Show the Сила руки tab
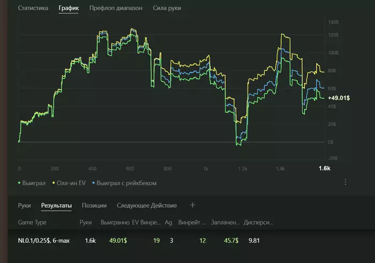 [167, 9]
